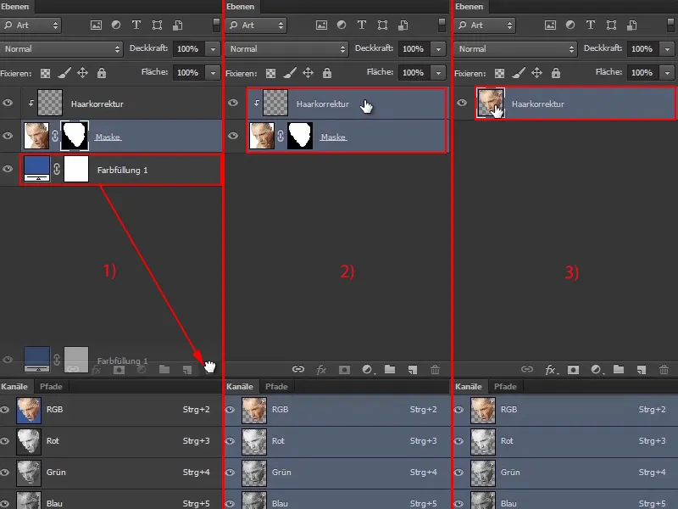
Task: Hide Maske layer in the left panel
Action: [8, 136]
